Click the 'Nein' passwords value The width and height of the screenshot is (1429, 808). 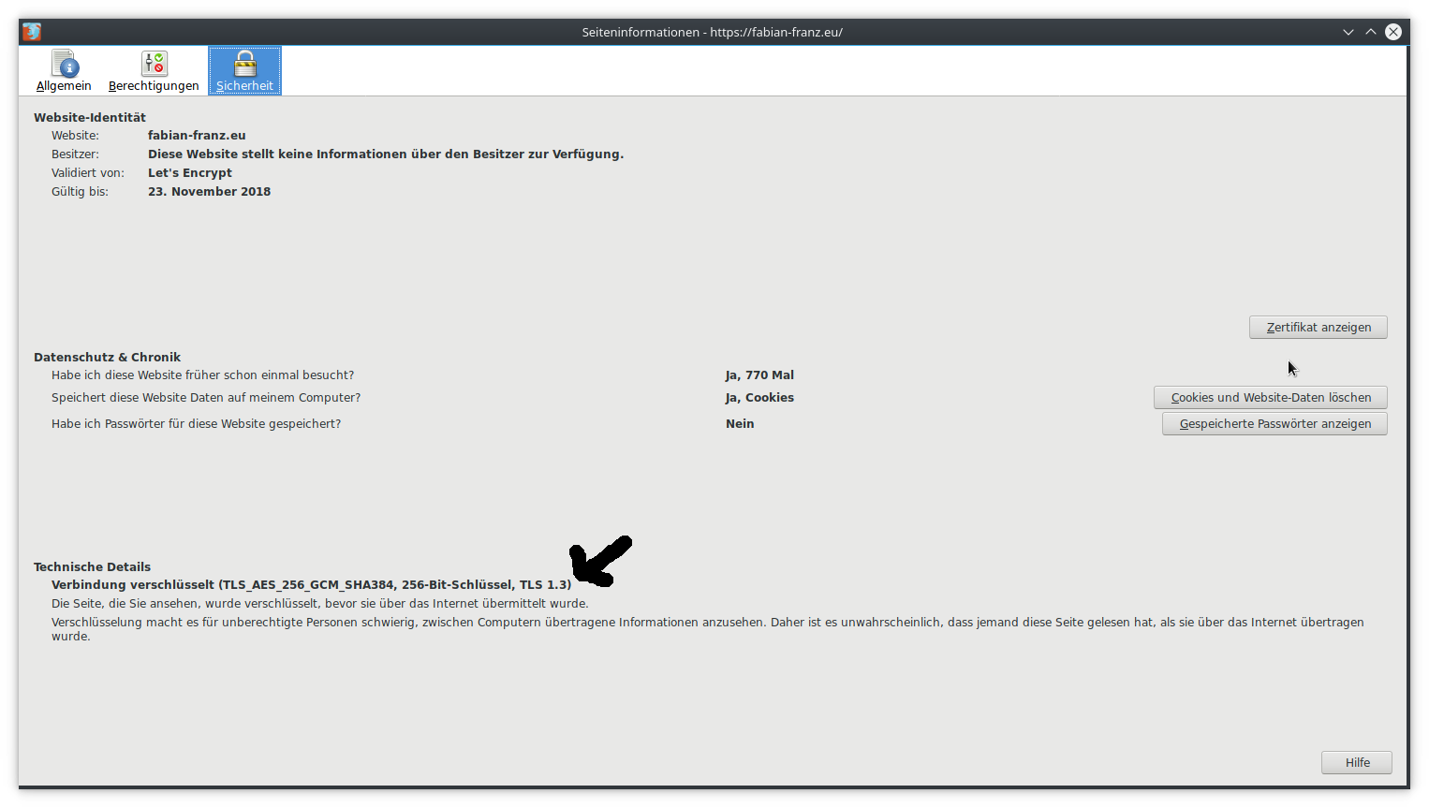click(740, 423)
